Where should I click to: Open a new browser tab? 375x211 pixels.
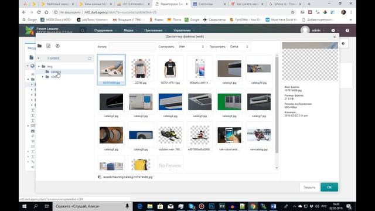point(309,4)
